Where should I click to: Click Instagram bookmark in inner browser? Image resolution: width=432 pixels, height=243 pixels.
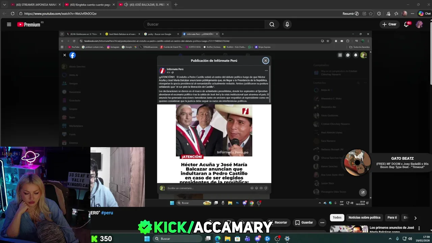click(x=113, y=47)
